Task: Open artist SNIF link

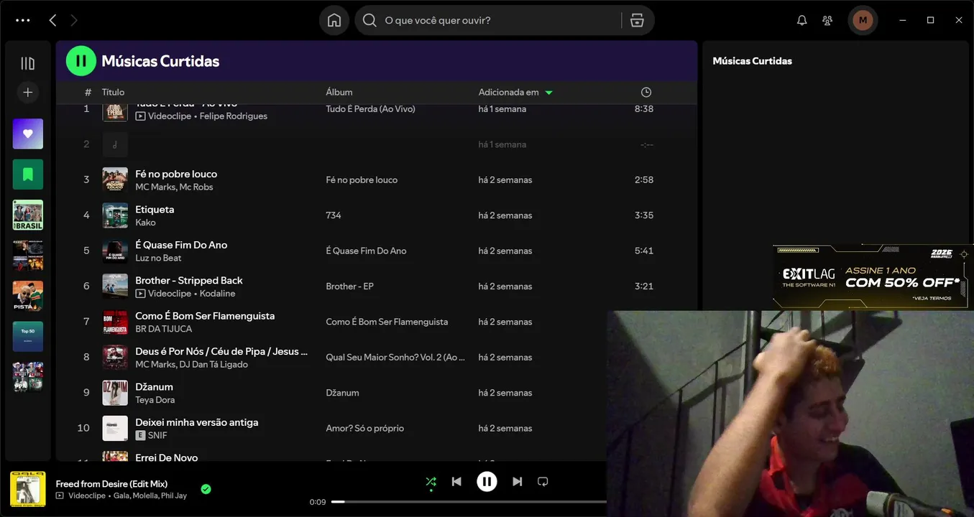Action: 157,435
